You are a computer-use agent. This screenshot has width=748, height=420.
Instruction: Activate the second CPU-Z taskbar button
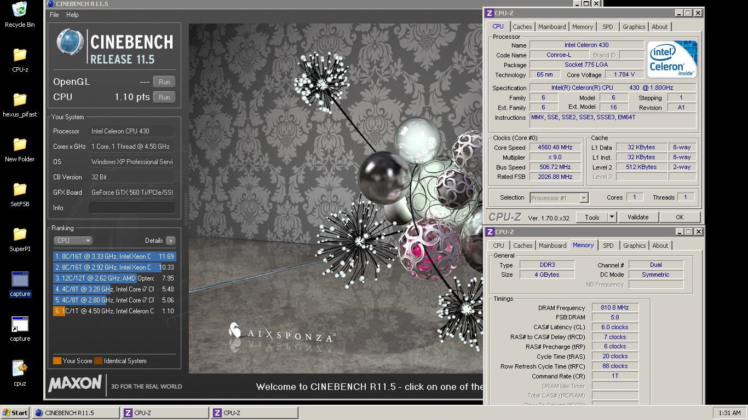[255, 413]
